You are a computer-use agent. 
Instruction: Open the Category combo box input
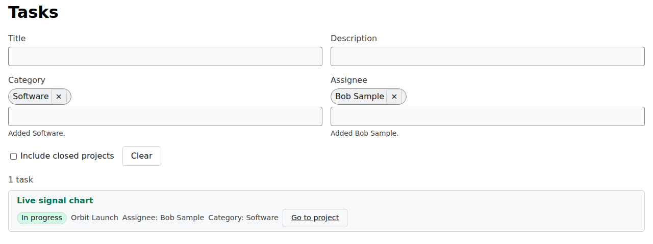(x=165, y=116)
